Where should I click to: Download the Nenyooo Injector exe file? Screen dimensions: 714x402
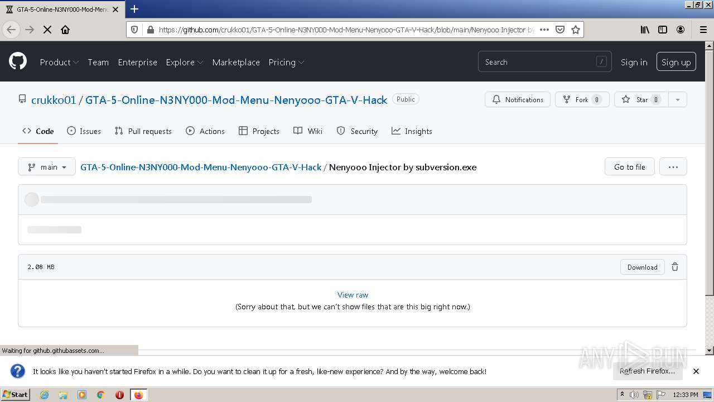(642, 267)
